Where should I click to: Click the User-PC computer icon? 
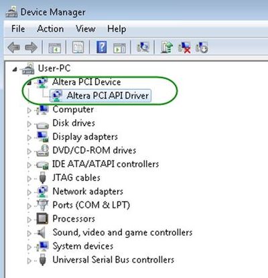point(28,68)
